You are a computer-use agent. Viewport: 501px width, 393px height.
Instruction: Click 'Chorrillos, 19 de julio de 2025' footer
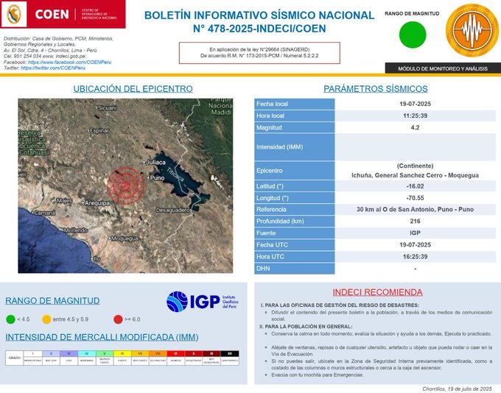458,389
